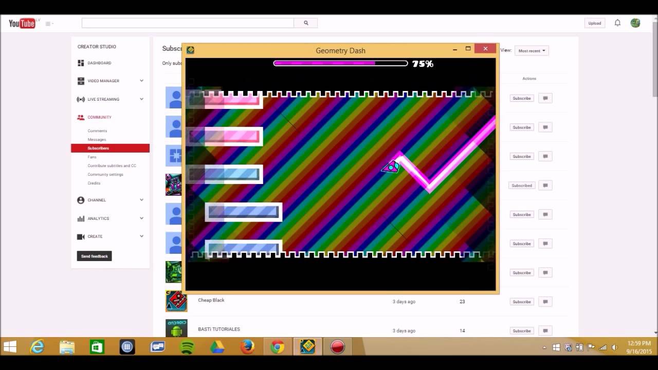Click the Upload button
Image resolution: width=658 pixels, height=370 pixels.
click(595, 23)
